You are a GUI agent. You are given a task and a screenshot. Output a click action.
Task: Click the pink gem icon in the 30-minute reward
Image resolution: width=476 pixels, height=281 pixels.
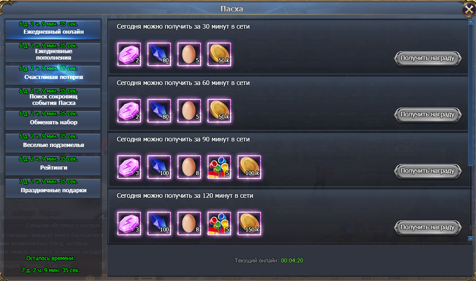pyautogui.click(x=129, y=55)
